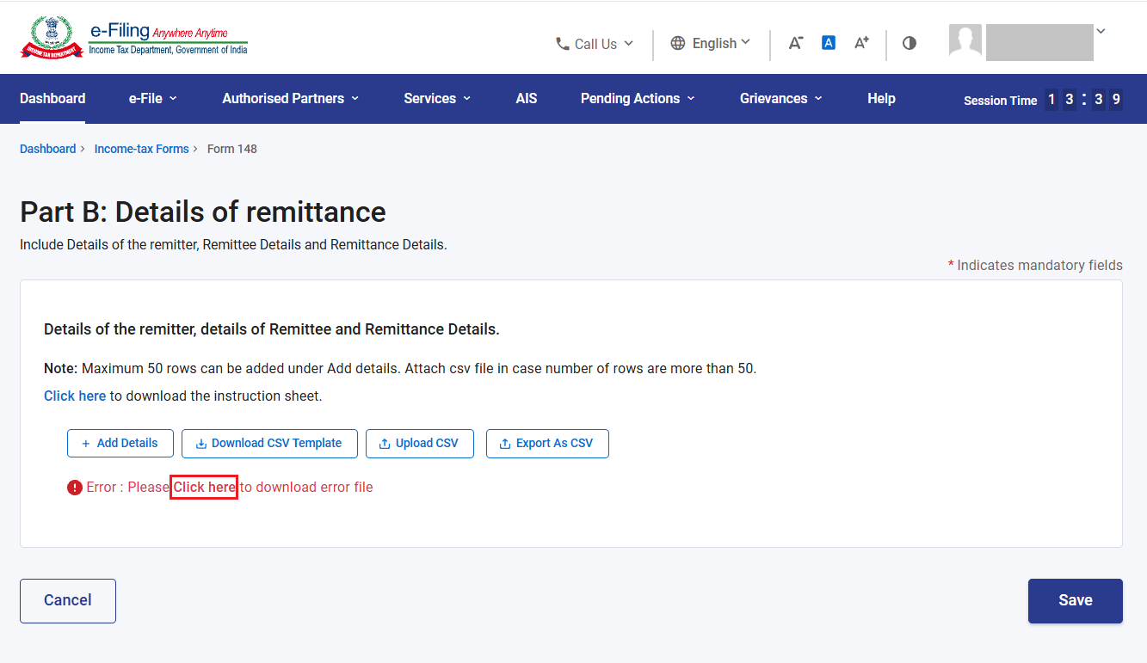Click the Part B: Details of remittance heading
The image size is (1147, 663).
(x=203, y=212)
